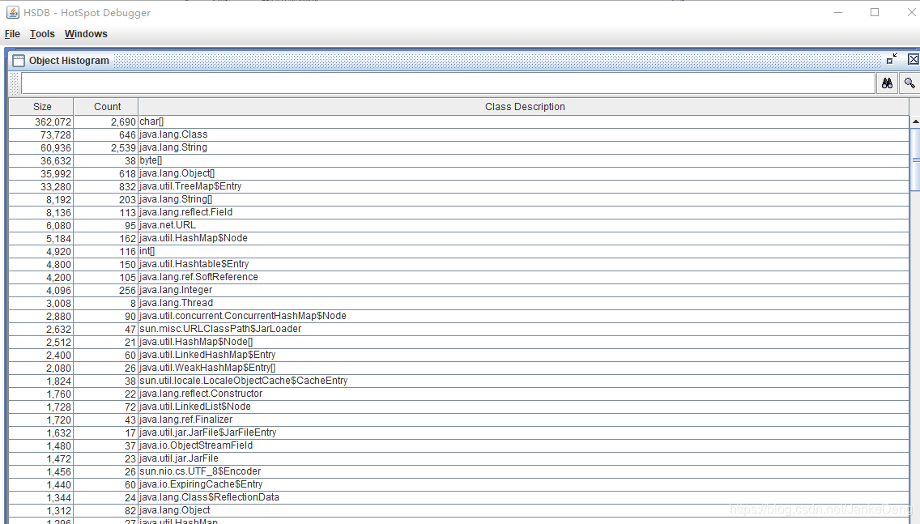Viewport: 920px width, 524px height.
Task: Minimize the HSDB window
Action: [x=838, y=12]
